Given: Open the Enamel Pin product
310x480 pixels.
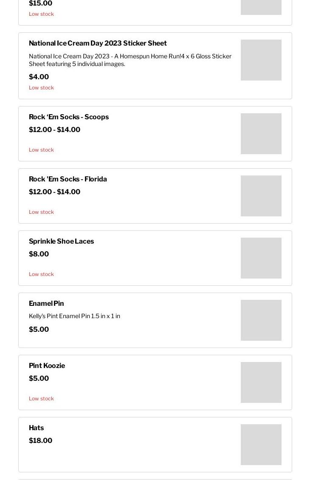Looking at the screenshot, I should (x=46, y=304).
